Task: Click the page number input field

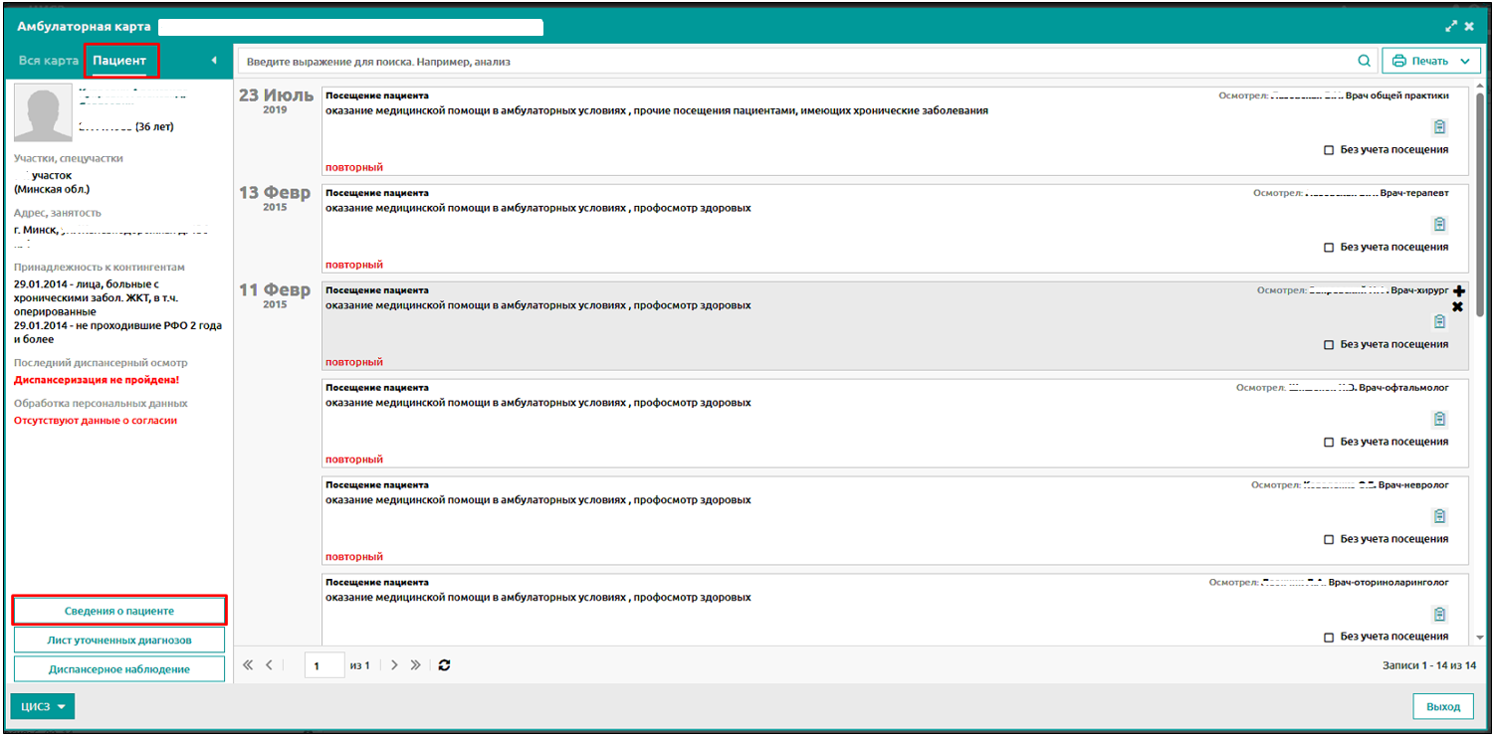Action: tap(323, 665)
